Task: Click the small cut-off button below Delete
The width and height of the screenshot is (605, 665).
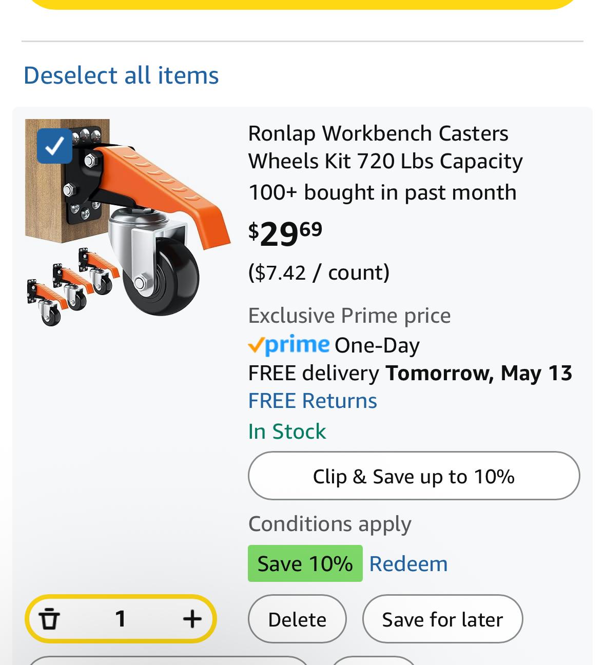Action: (x=374, y=661)
